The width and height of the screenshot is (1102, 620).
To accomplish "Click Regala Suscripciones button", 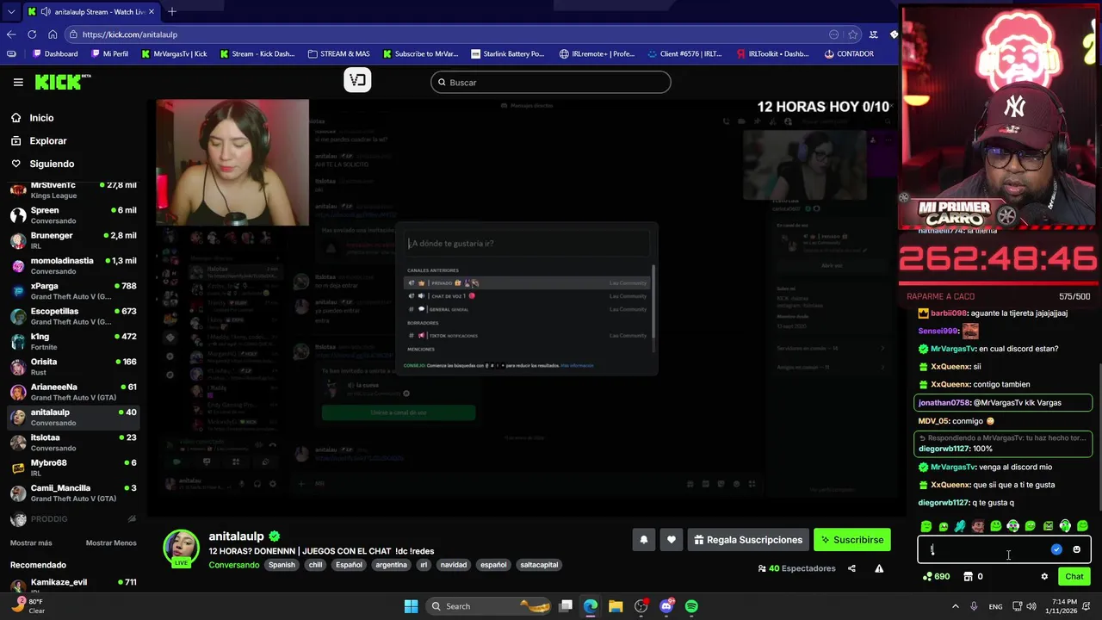I will point(748,540).
